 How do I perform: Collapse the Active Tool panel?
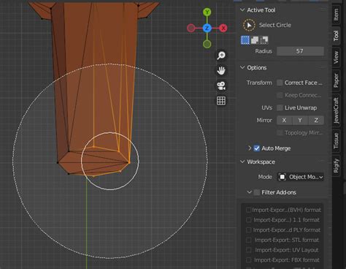[x=242, y=10]
